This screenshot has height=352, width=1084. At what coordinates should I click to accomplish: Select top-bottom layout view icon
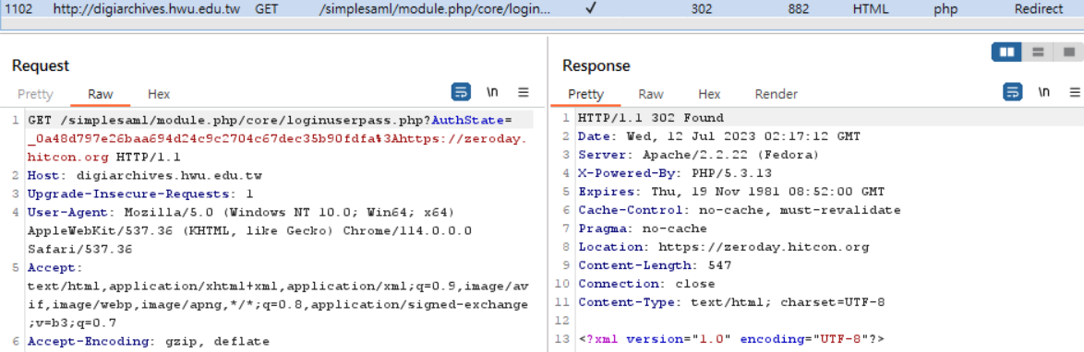[1037, 52]
